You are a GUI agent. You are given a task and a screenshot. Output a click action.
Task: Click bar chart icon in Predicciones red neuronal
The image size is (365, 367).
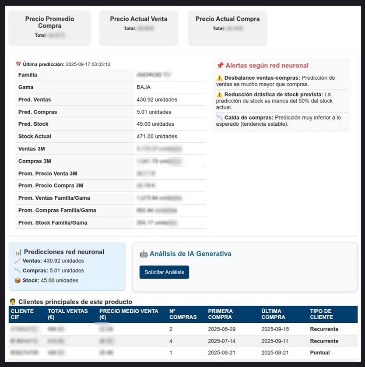pos(18,252)
